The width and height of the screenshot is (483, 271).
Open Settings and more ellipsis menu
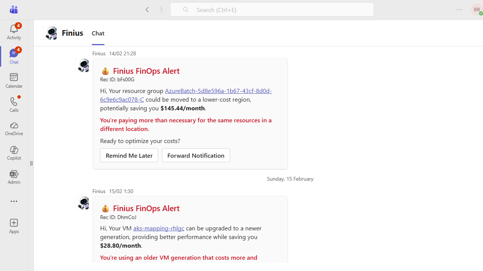pyautogui.click(x=459, y=9)
